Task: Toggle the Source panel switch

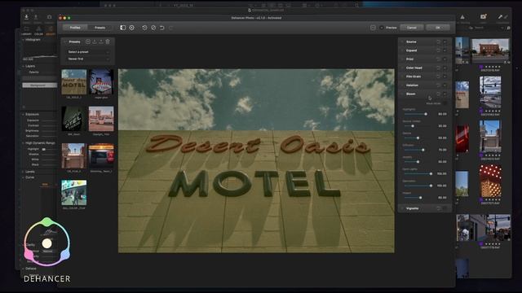Action: point(445,42)
